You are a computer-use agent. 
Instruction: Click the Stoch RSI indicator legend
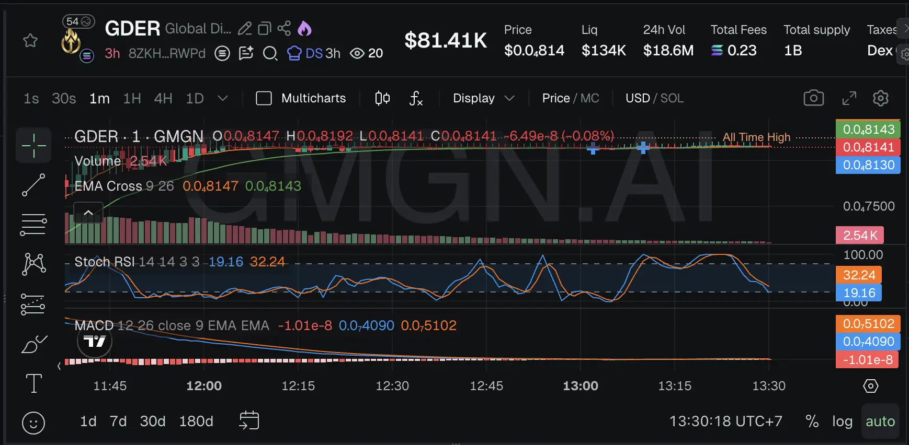pyautogui.click(x=137, y=262)
